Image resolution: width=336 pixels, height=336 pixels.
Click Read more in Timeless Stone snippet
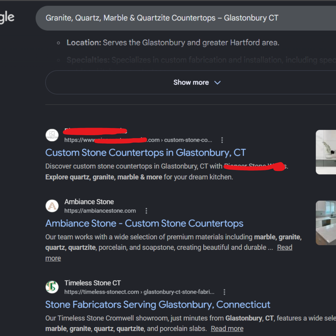click(227, 329)
